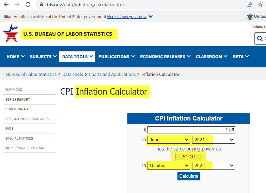Go to Bureau of Labor Statistics breadcrumb
This screenshot has width=266, height=193.
[31, 75]
